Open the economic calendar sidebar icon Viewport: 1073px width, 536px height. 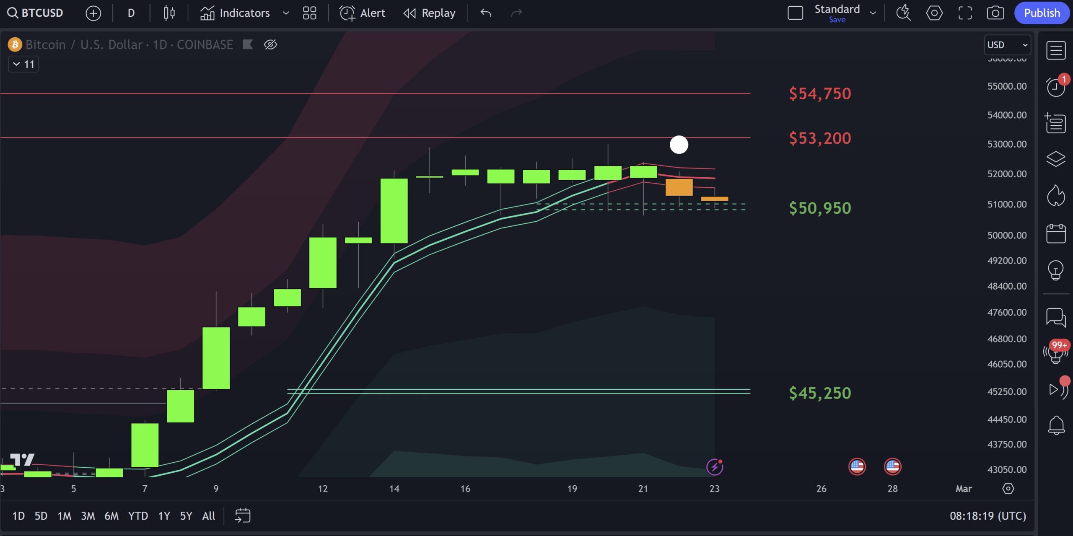coord(1055,233)
